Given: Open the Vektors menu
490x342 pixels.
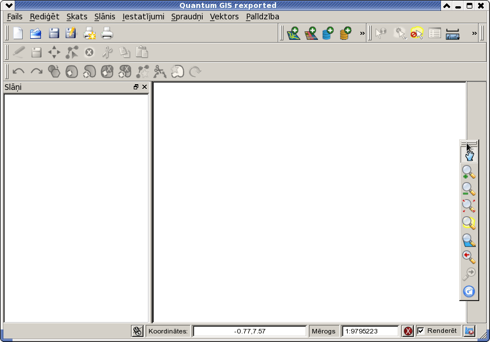Looking at the screenshot, I should coord(224,17).
